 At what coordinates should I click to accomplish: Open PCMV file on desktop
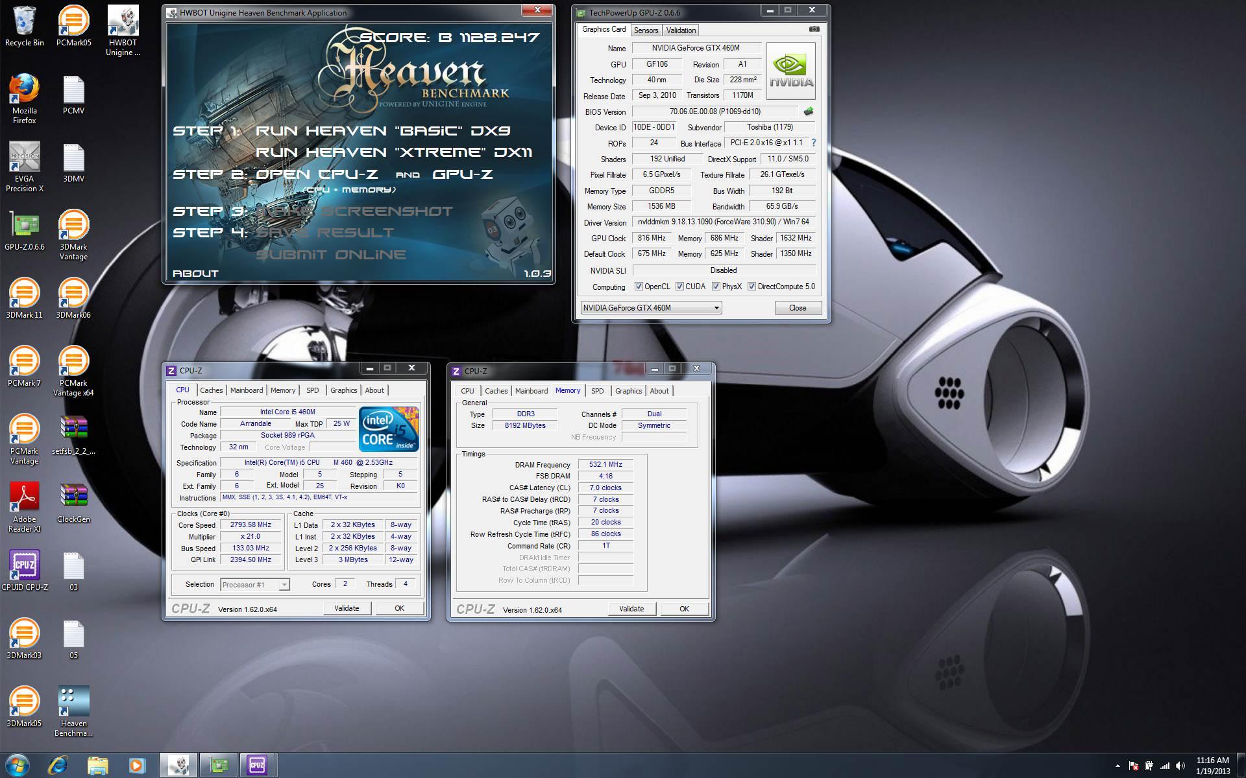point(73,94)
